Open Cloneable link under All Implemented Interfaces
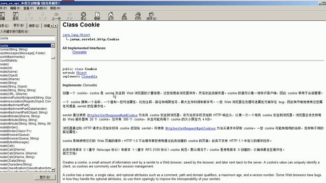The image size is (326, 183). pyautogui.click(x=79, y=52)
